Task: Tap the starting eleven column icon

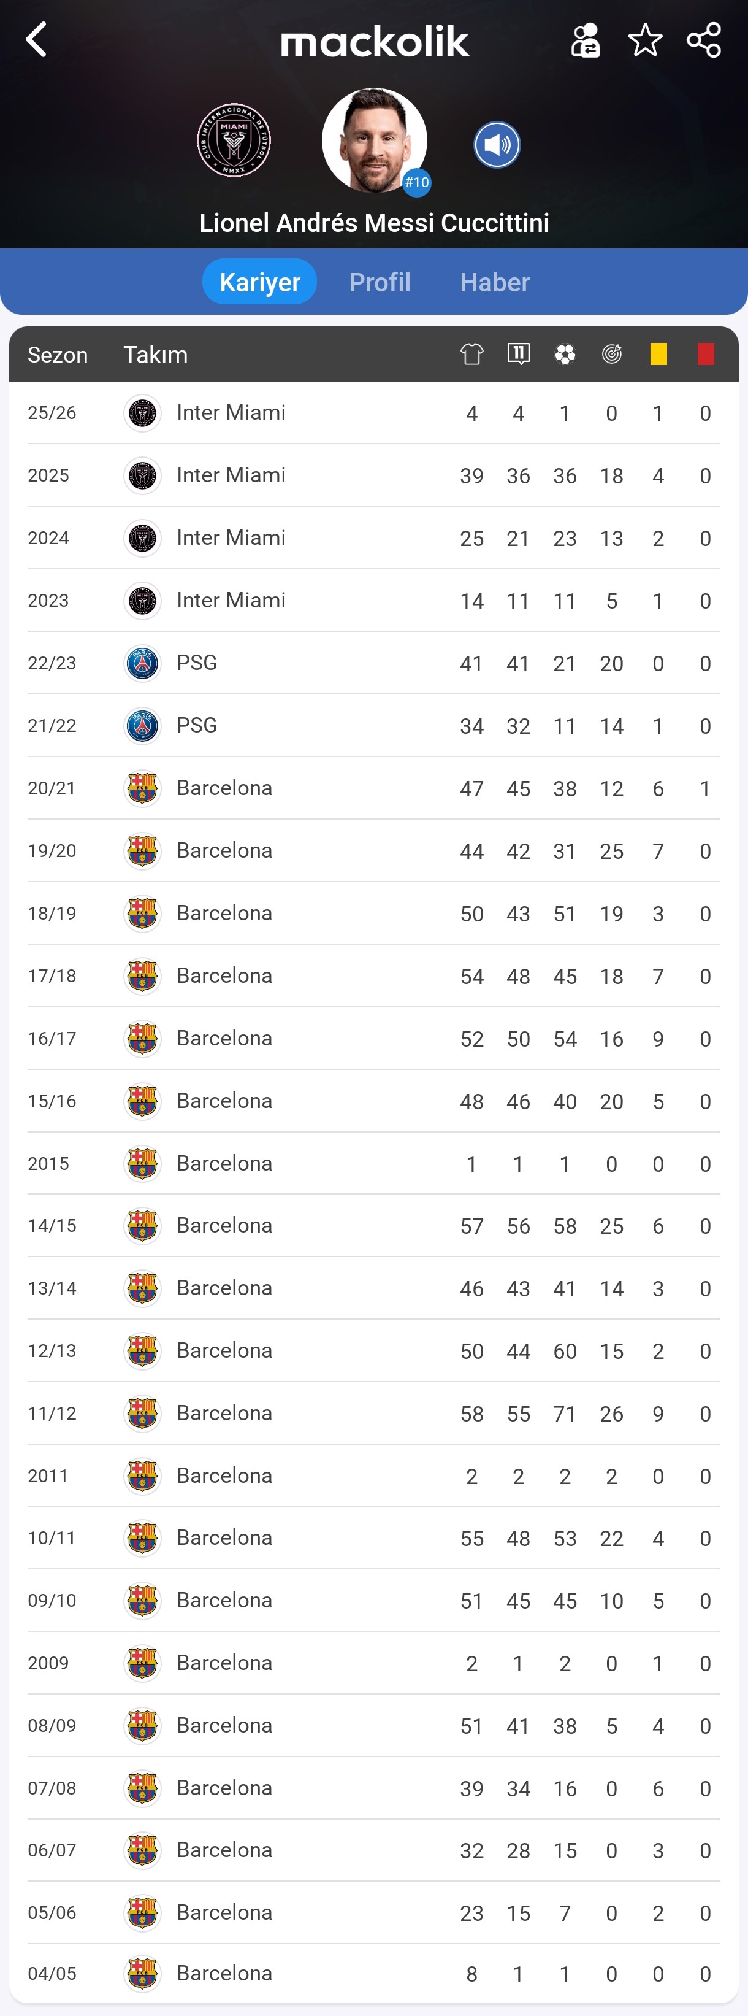Action: coord(518,355)
